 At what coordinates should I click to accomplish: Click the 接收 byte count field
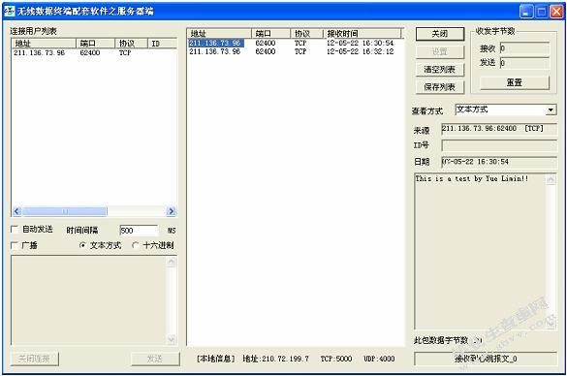tap(524, 48)
